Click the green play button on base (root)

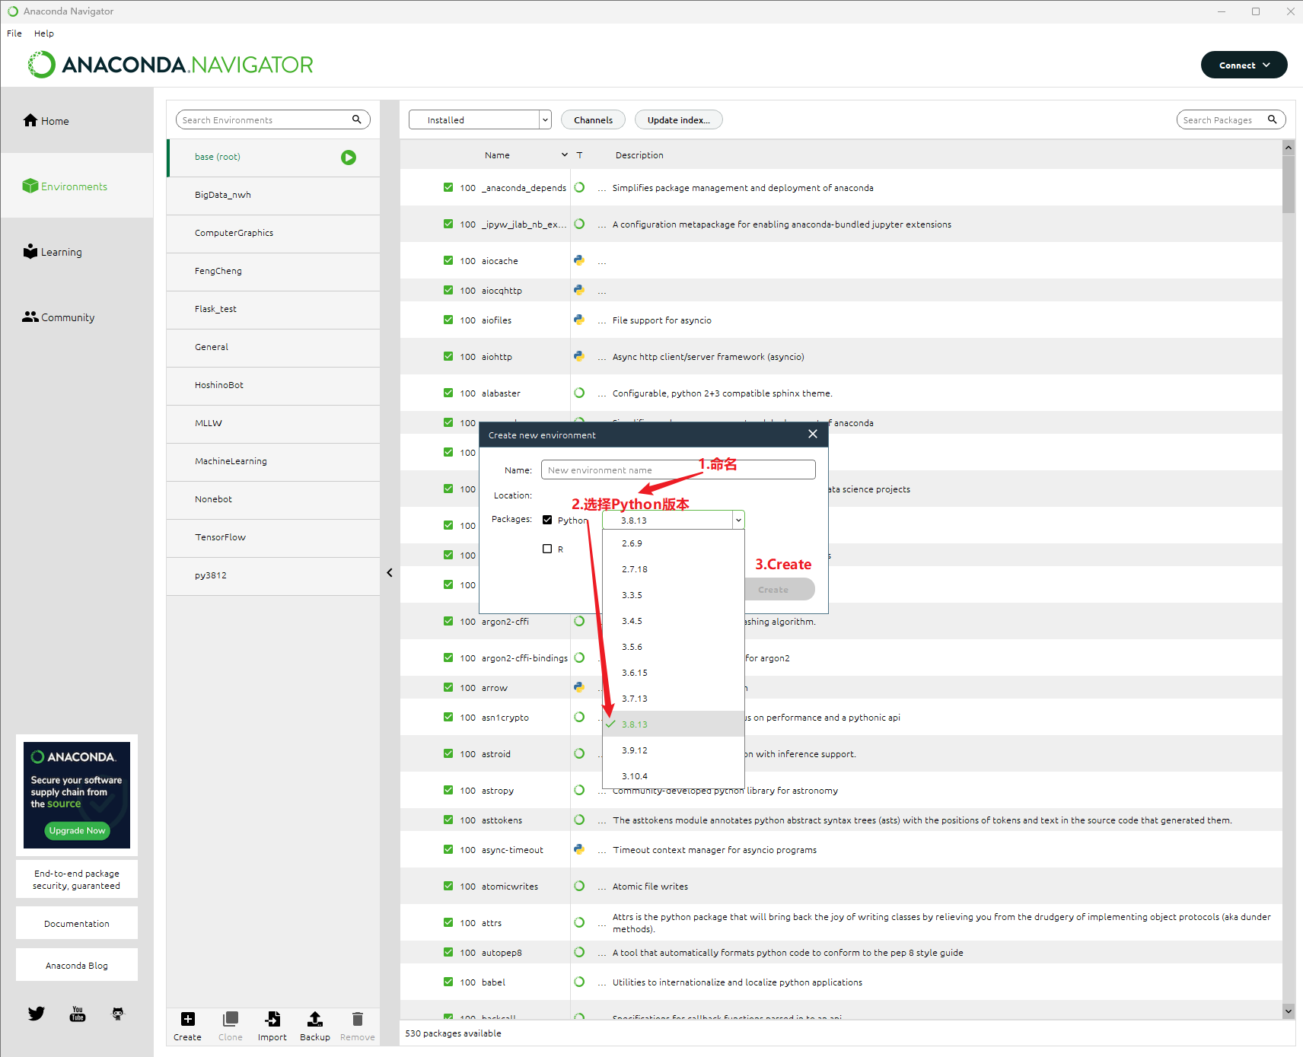click(349, 158)
